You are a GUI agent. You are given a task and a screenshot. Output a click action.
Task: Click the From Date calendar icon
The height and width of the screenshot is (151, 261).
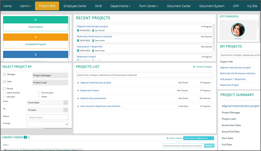pos(66,103)
